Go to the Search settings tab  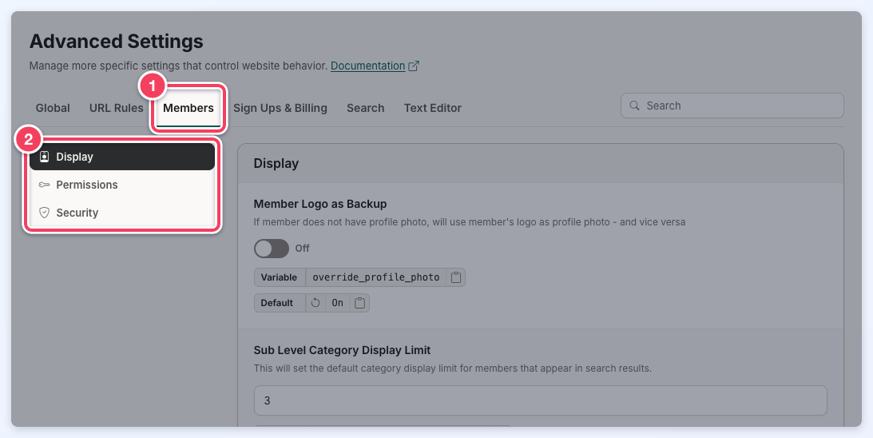365,108
